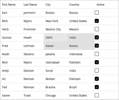Uncheck Active on the Islamabad row
The width and height of the screenshot is (119, 100).
[x=97, y=62]
